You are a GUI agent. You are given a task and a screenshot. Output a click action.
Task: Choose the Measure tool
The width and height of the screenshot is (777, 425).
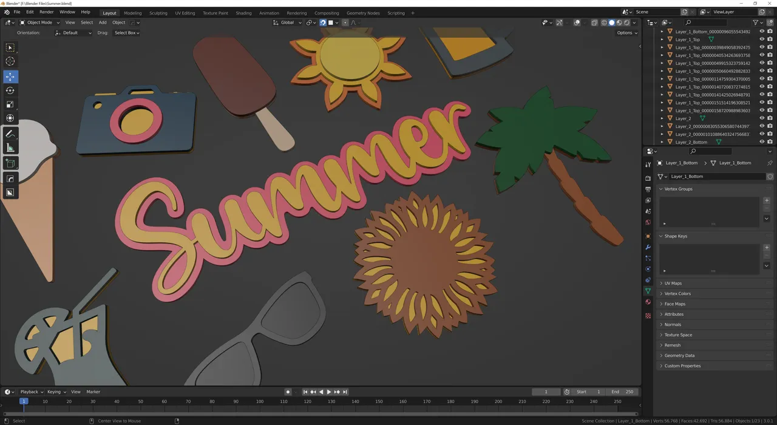pyautogui.click(x=10, y=148)
